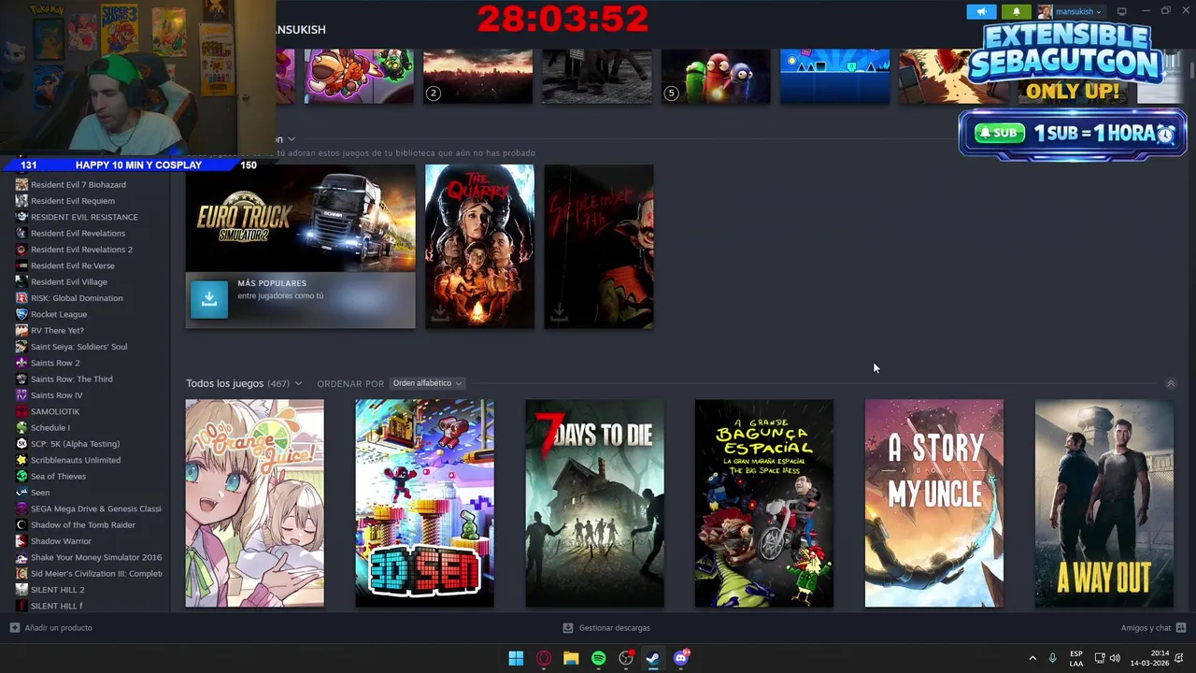Click the Sea of Thieves game icon
The width and height of the screenshot is (1196, 673).
21,477
